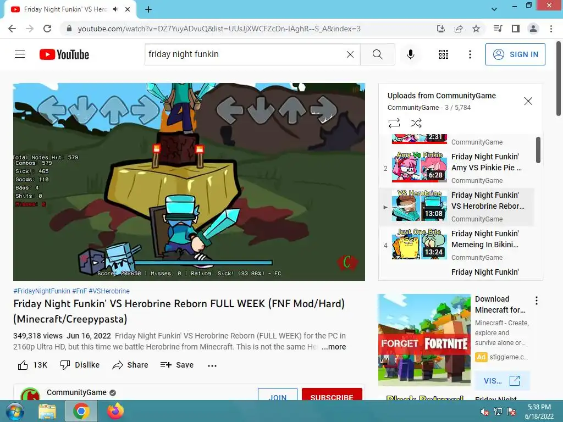Mute the tab using speaker icon

point(115,9)
